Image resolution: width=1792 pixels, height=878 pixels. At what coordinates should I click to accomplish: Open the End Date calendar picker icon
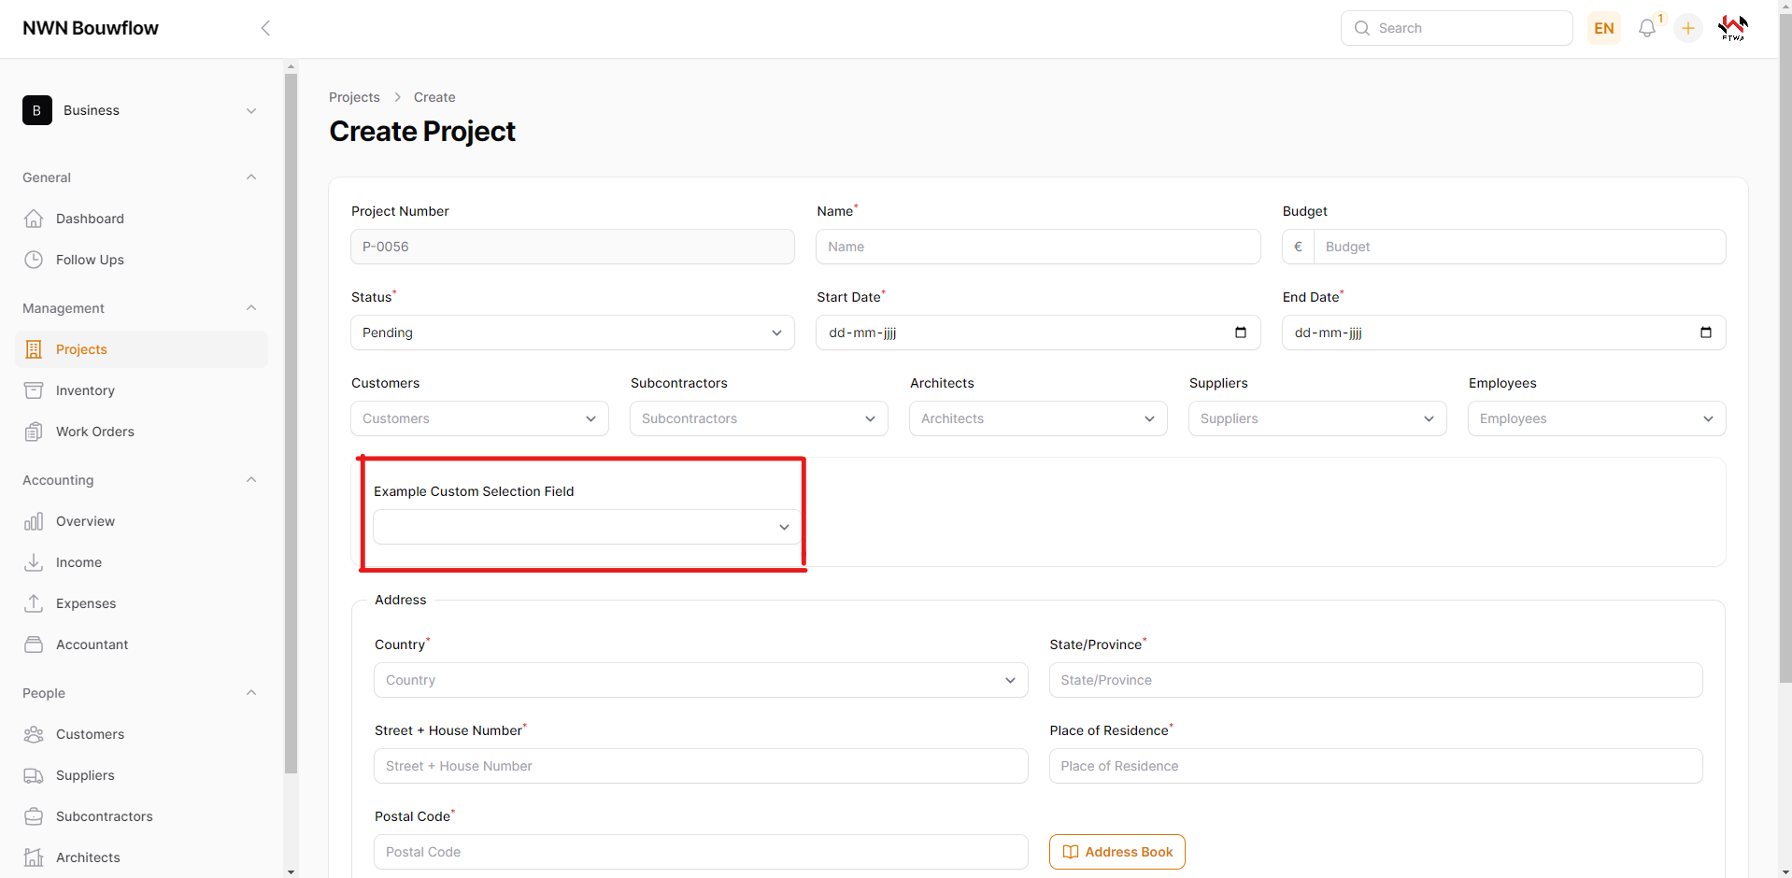(1705, 333)
